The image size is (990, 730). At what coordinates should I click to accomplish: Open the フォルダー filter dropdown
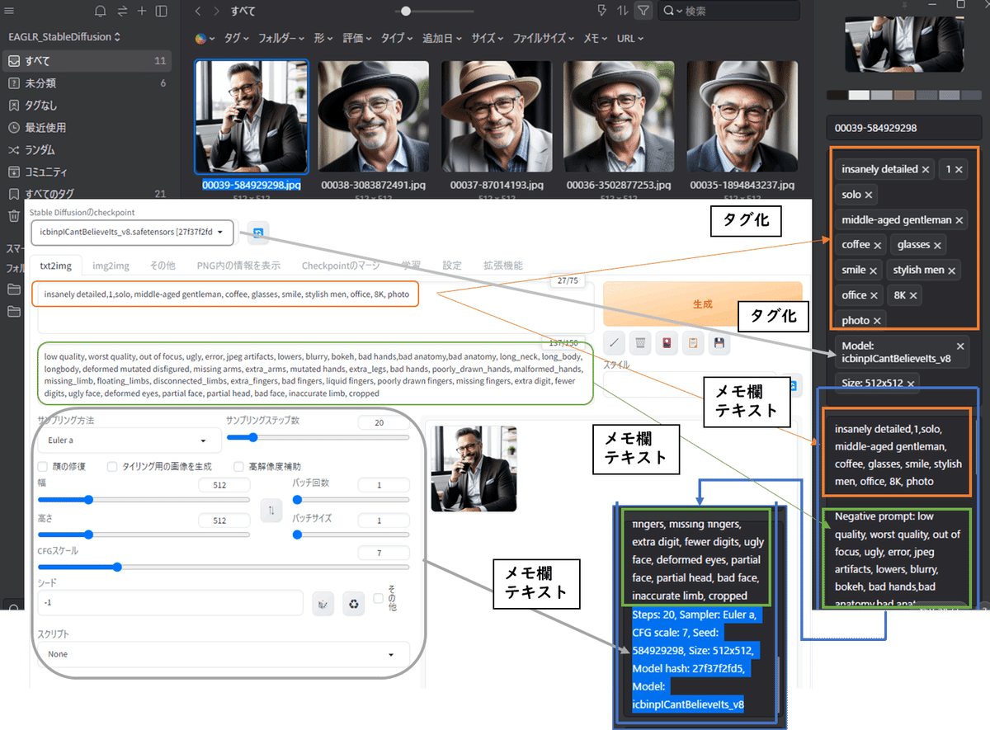coord(281,38)
